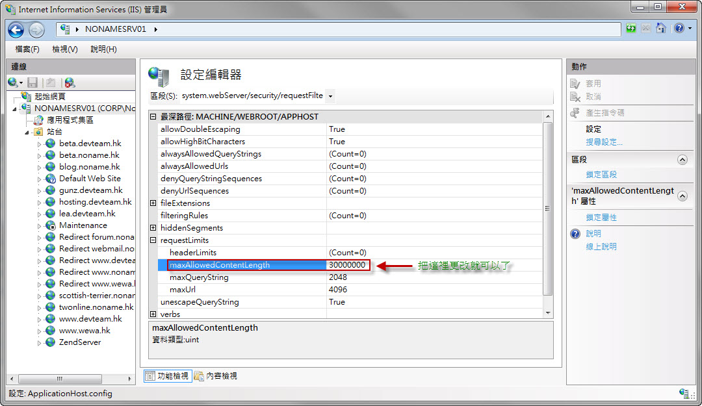Screen dimensions: 702x406
Task: Click the 起始網頁 start page icon
Action: 27,96
